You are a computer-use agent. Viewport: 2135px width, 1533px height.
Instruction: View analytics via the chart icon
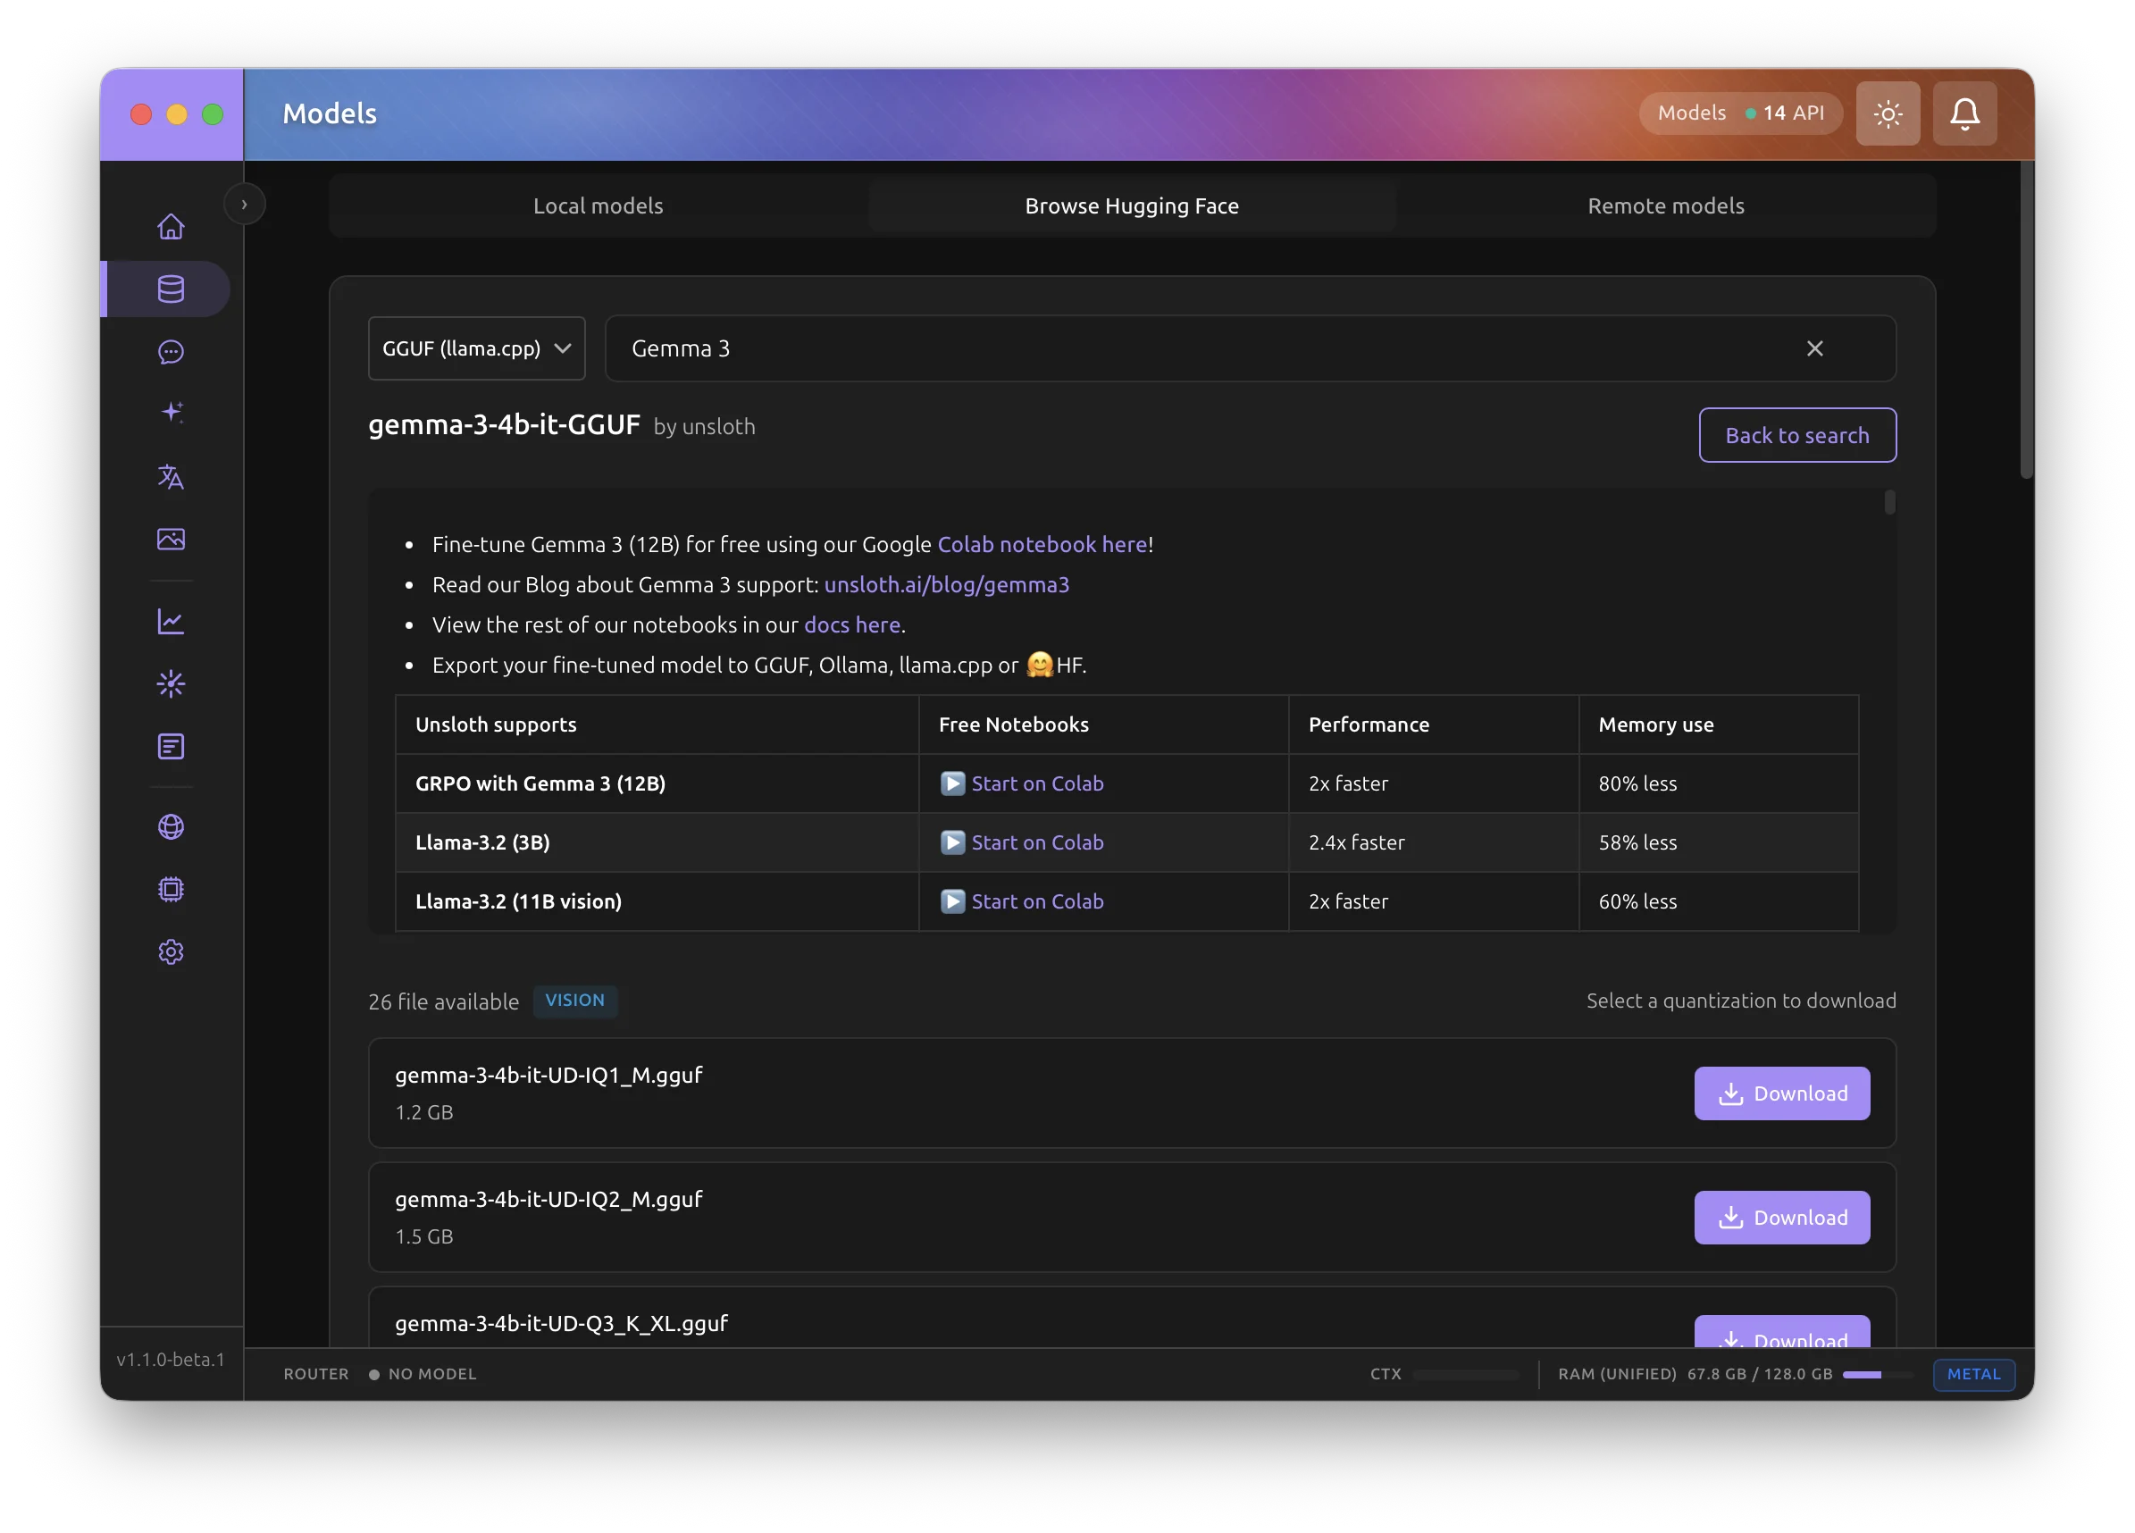pos(171,621)
